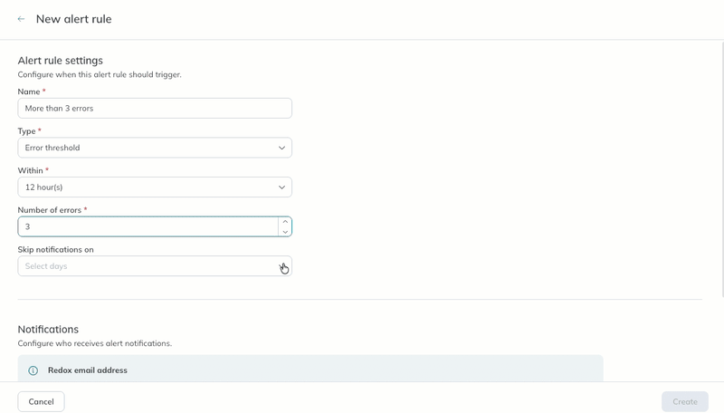Image resolution: width=724 pixels, height=413 pixels.
Task: Open the Within dropdown showing 12 hour(s)
Action: coord(155,187)
